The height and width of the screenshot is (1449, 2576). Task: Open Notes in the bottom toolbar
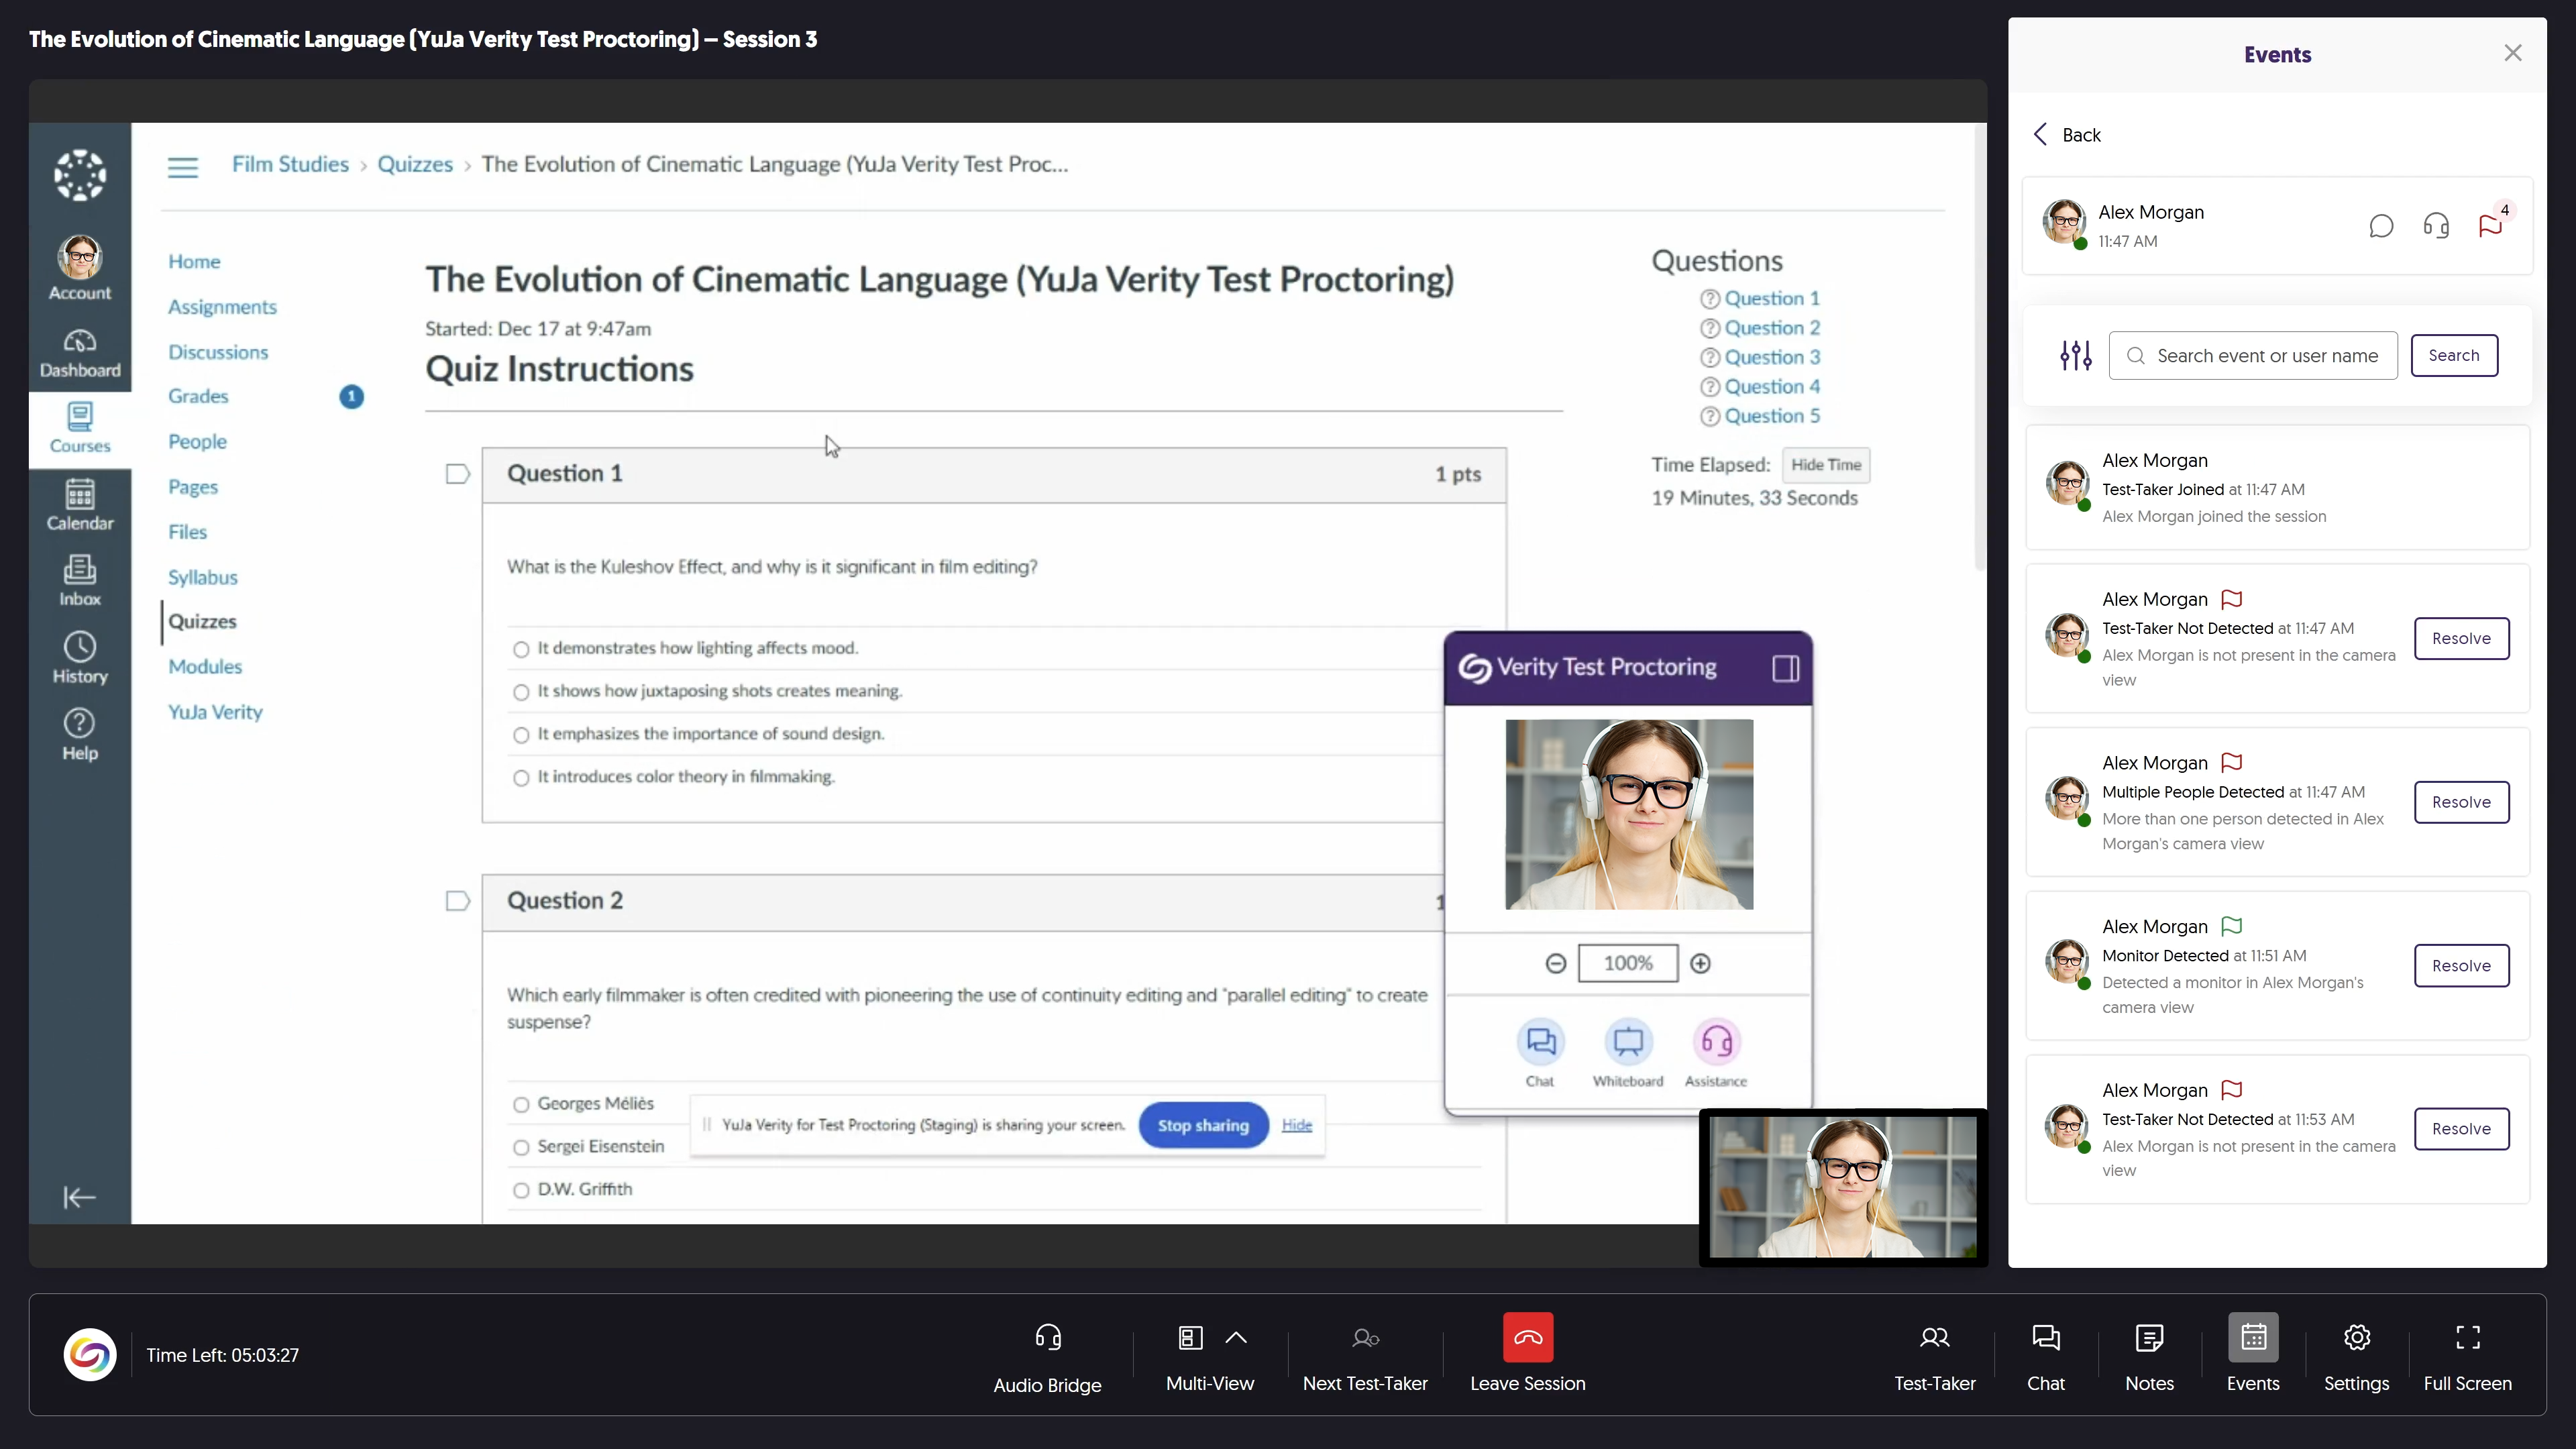pyautogui.click(x=2149, y=1338)
